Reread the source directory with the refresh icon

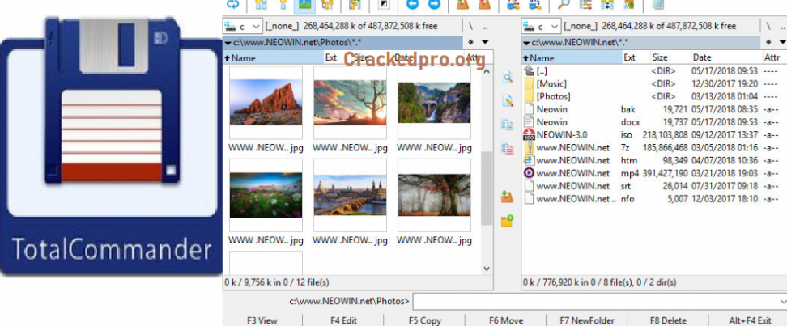[x=233, y=5]
